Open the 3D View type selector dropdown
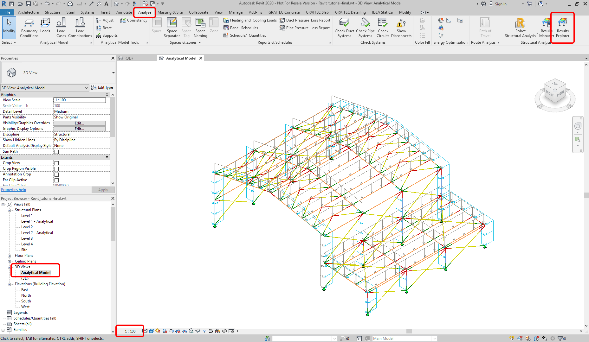 pos(113,73)
